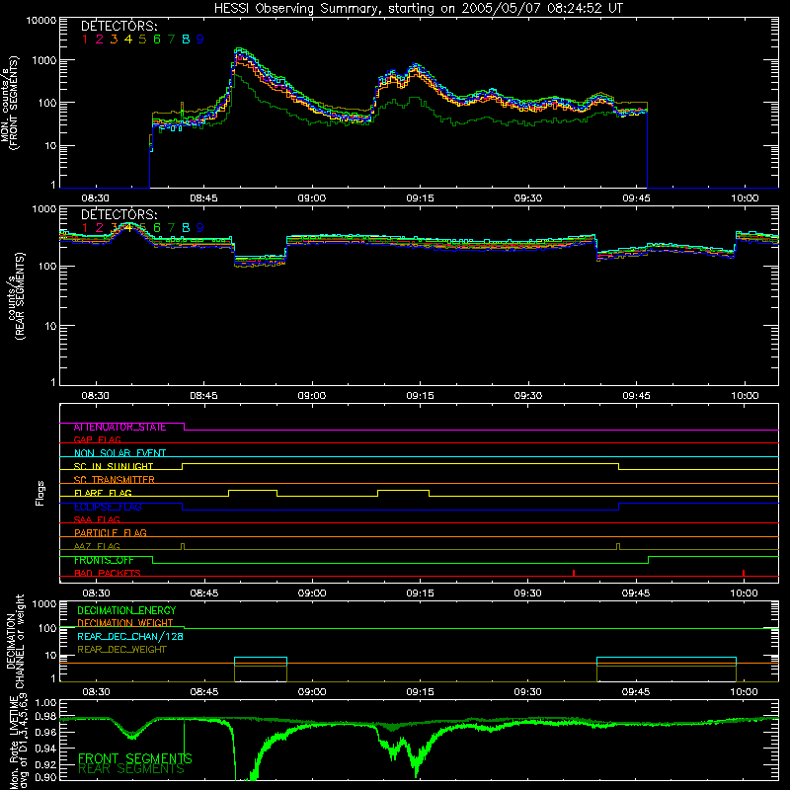Select the NON_SOLAR_EVENT flag label
The image size is (790, 790).
(119, 453)
